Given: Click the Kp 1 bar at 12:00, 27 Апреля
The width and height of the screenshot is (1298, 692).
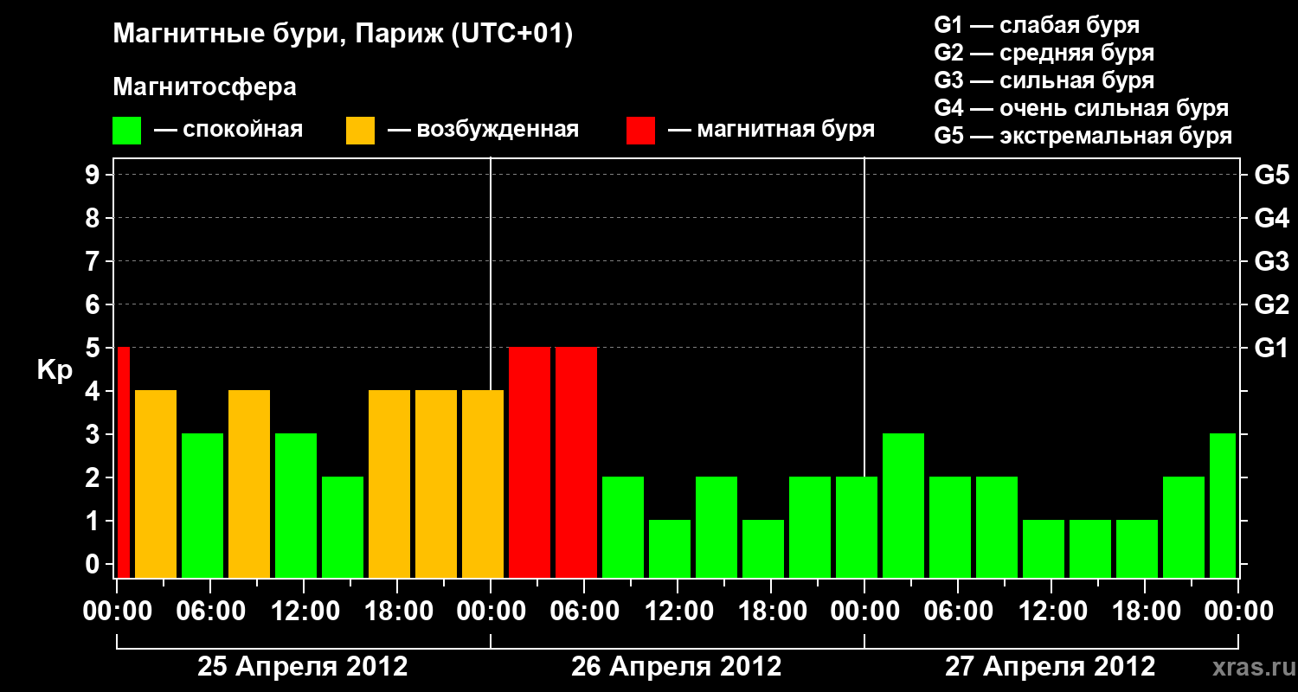Looking at the screenshot, I should pyautogui.click(x=1044, y=548).
